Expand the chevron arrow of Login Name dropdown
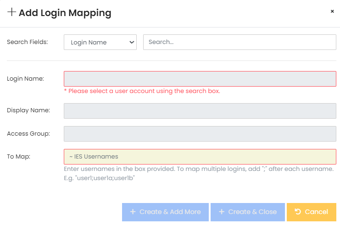The width and height of the screenshot is (340, 225). (132, 42)
